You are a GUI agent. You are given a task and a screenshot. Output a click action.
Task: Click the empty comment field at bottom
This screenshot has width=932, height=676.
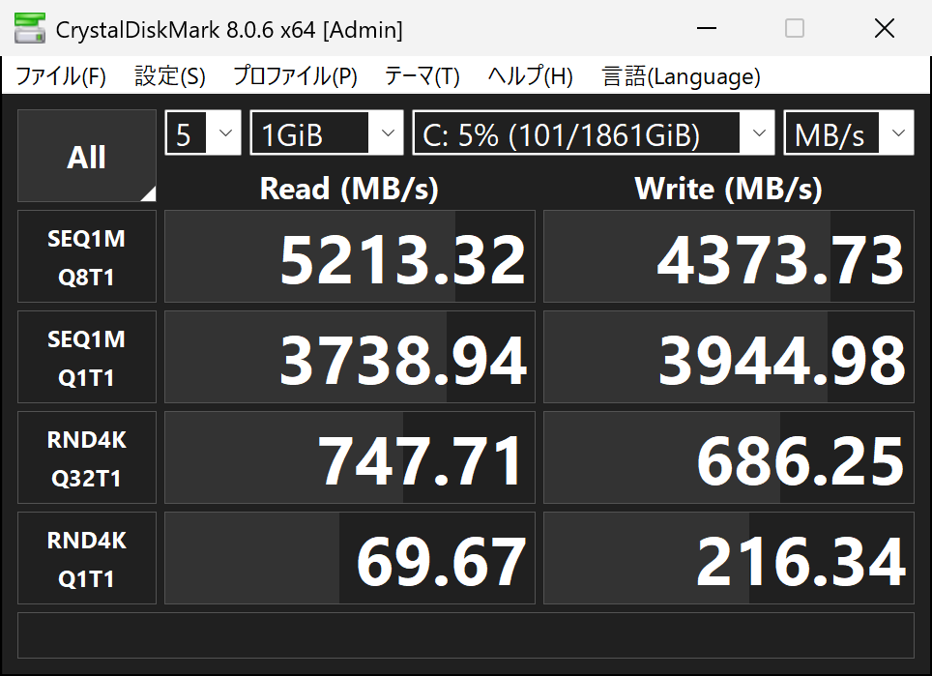[465, 633]
